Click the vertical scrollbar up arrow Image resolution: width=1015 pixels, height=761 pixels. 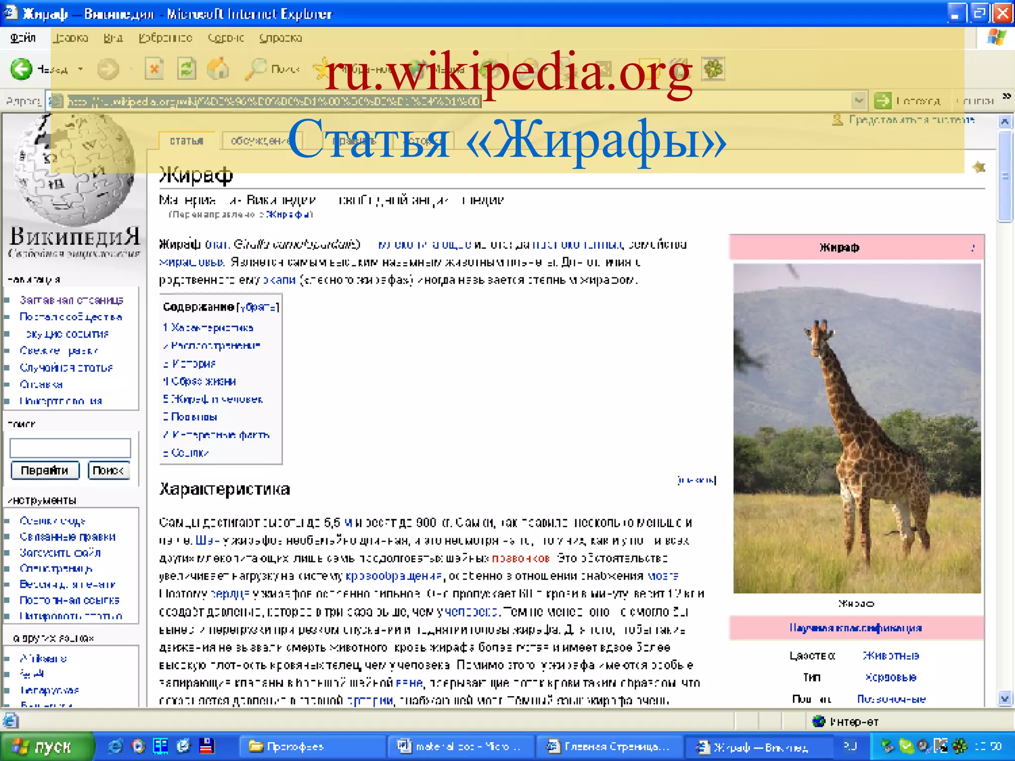tap(1005, 121)
